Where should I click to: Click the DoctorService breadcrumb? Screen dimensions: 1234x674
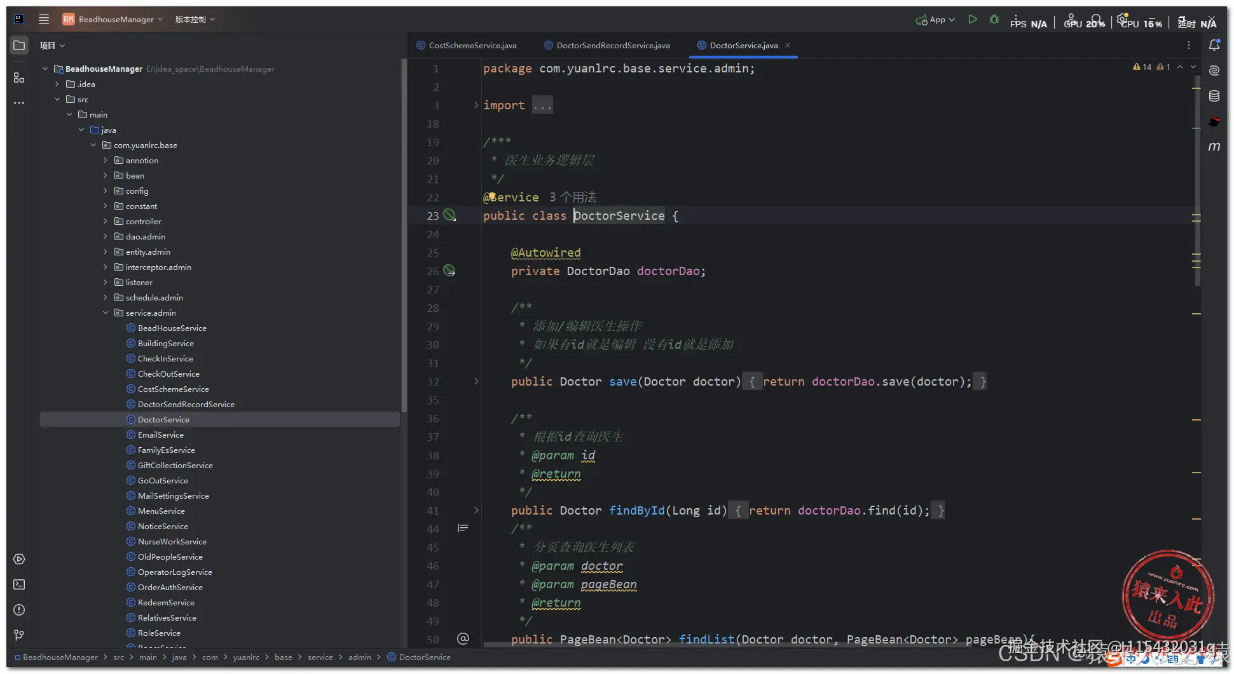419,657
